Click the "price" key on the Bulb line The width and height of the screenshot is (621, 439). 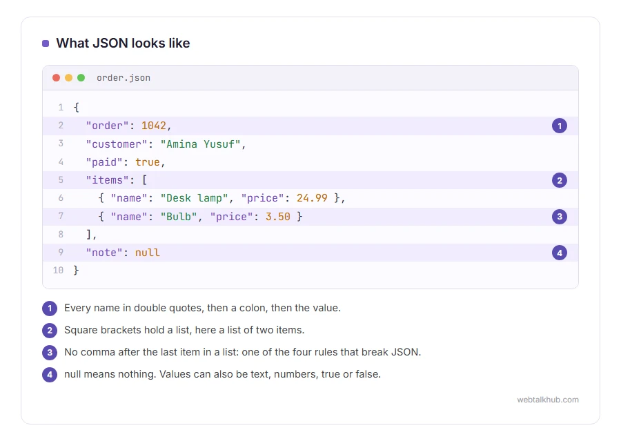[x=231, y=216]
